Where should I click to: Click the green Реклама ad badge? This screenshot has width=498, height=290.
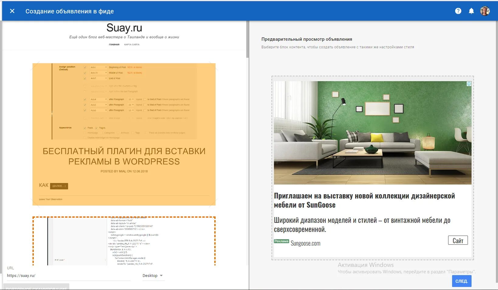(282, 241)
